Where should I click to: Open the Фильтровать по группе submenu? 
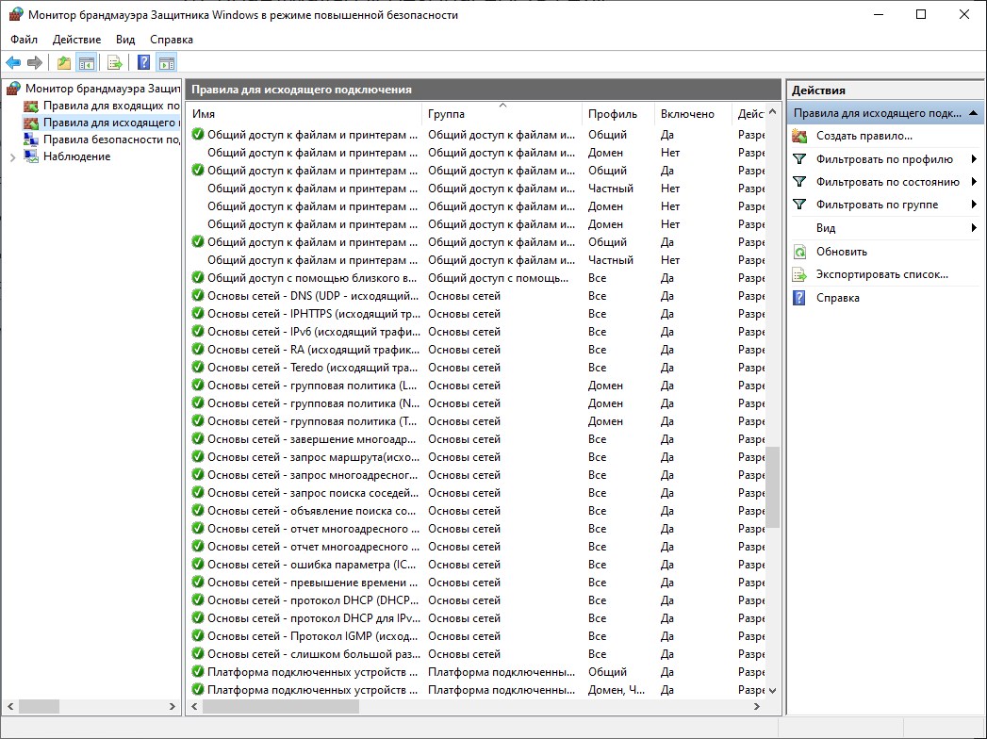tap(973, 205)
